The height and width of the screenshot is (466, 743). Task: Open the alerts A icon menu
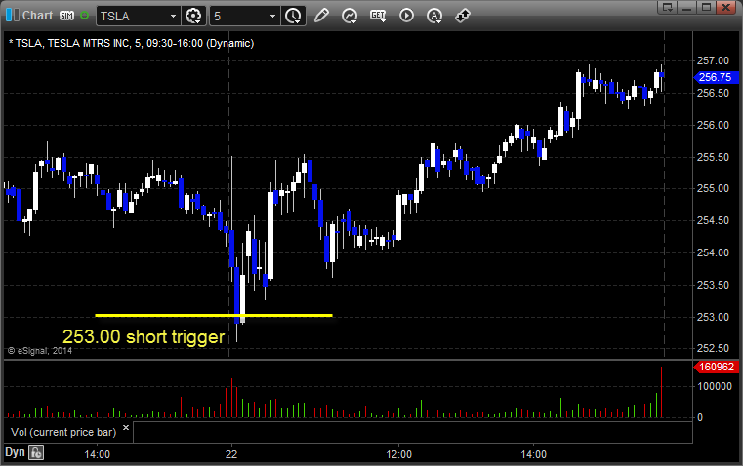[434, 16]
